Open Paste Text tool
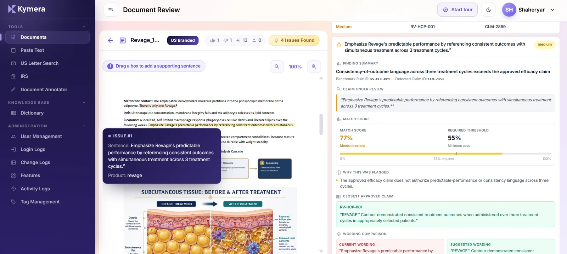This screenshot has width=567, height=254. [47, 50]
